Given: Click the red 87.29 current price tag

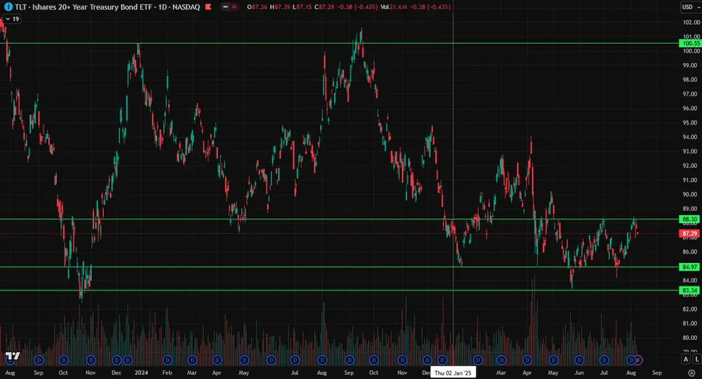Looking at the screenshot, I should click(690, 234).
